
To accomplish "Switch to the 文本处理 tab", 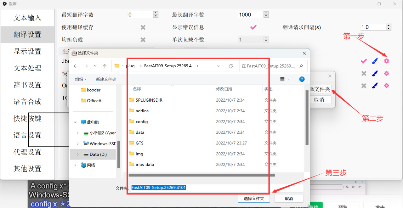I will coord(27,68).
